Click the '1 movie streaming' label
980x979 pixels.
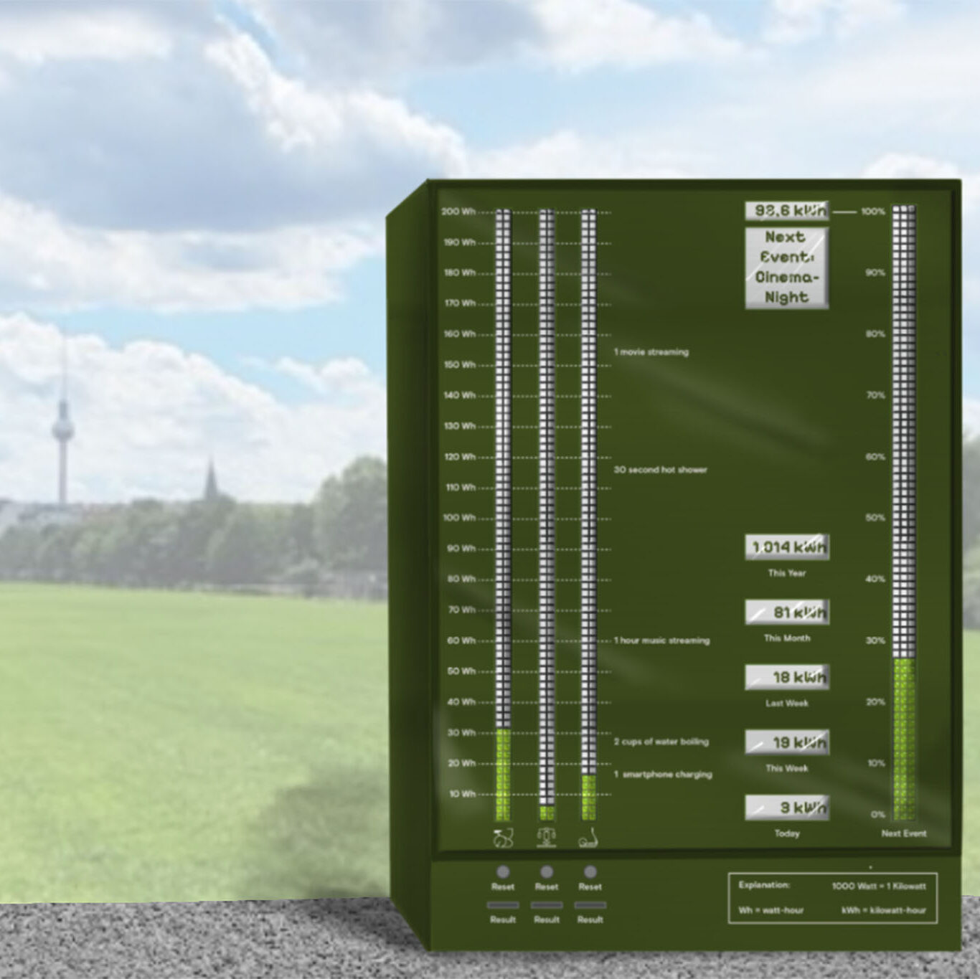pyautogui.click(x=651, y=352)
